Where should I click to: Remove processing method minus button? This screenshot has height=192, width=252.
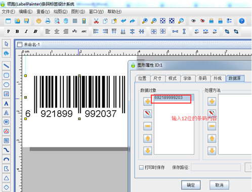212,126
